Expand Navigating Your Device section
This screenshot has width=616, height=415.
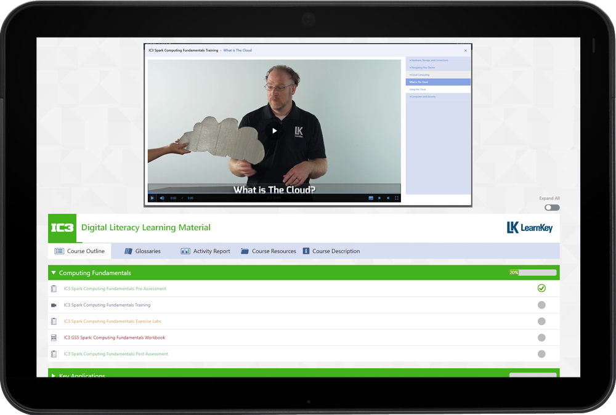click(438, 68)
